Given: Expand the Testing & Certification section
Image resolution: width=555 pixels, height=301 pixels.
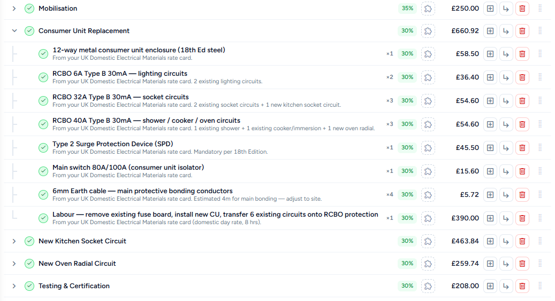Looking at the screenshot, I should coord(14,286).
